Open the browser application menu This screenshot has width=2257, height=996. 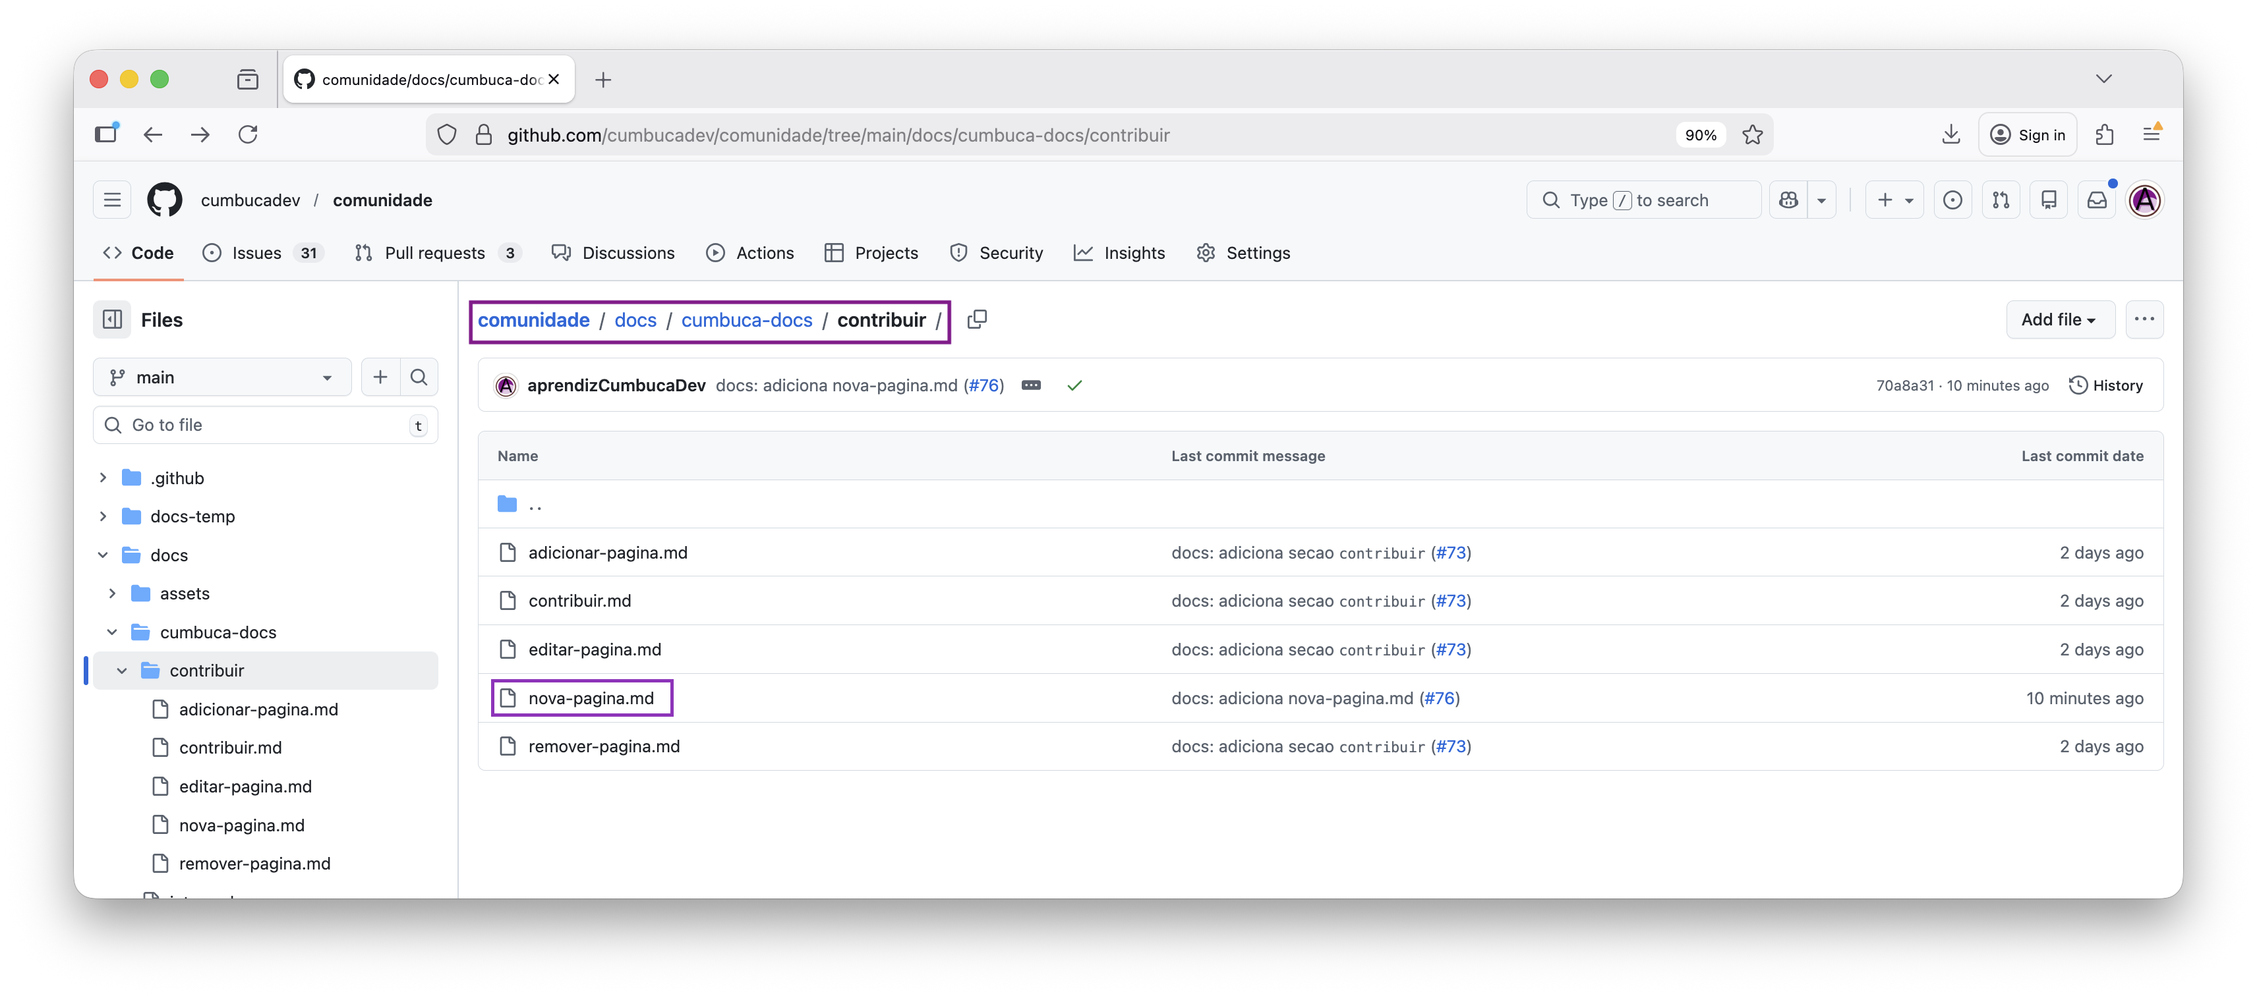(2152, 135)
